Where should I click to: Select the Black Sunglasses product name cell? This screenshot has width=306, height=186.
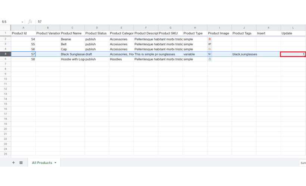72,54
